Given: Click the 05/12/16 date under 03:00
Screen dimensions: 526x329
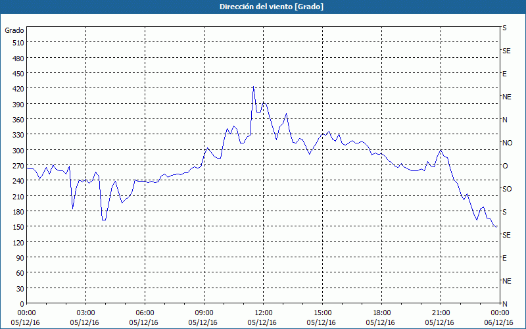Looking at the screenshot, I should coord(85,322).
